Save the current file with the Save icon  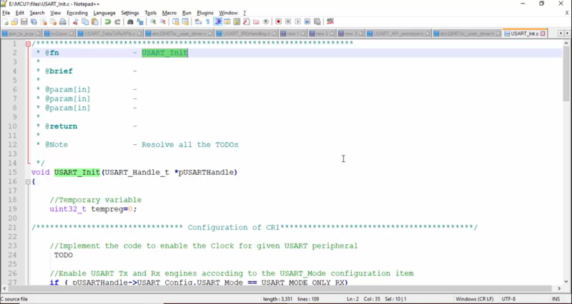pos(24,22)
